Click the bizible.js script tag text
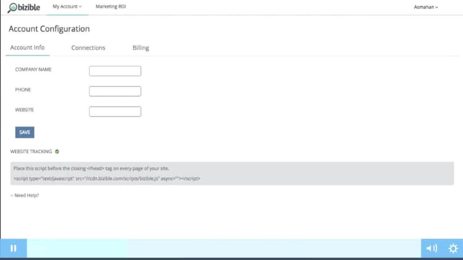 107,178
